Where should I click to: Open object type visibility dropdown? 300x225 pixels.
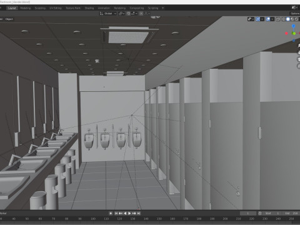pyautogui.click(x=251, y=19)
